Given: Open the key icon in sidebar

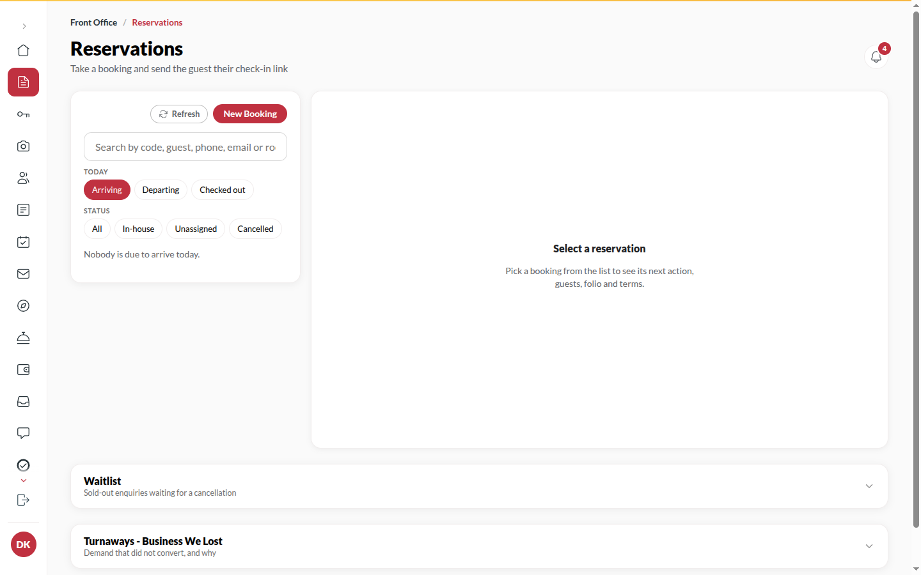Looking at the screenshot, I should 24,114.
